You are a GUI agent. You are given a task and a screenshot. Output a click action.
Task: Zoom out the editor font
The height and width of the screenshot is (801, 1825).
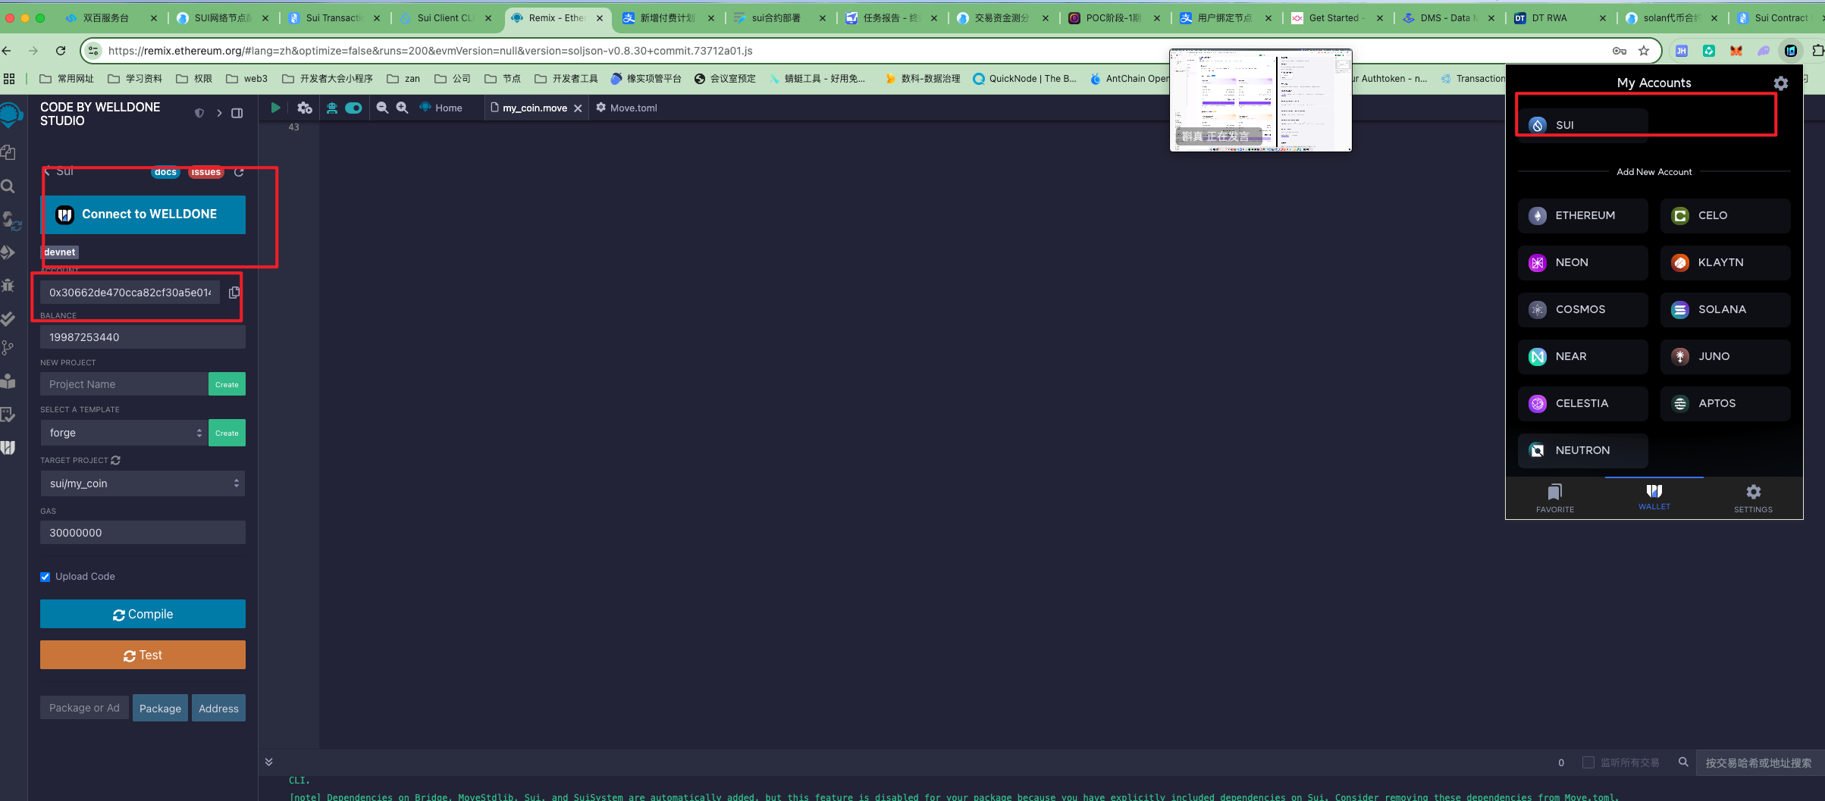pyautogui.click(x=382, y=108)
